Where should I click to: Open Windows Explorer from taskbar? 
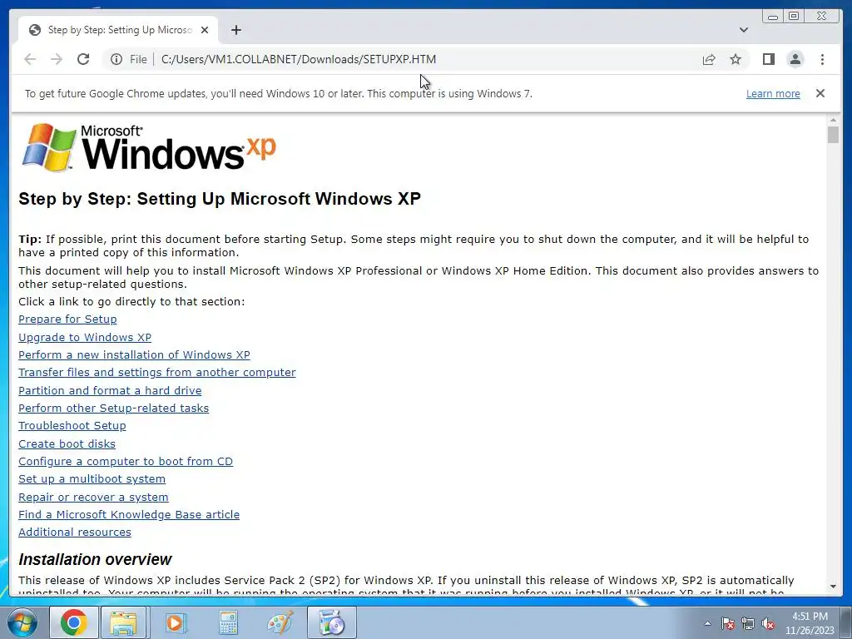pyautogui.click(x=123, y=622)
